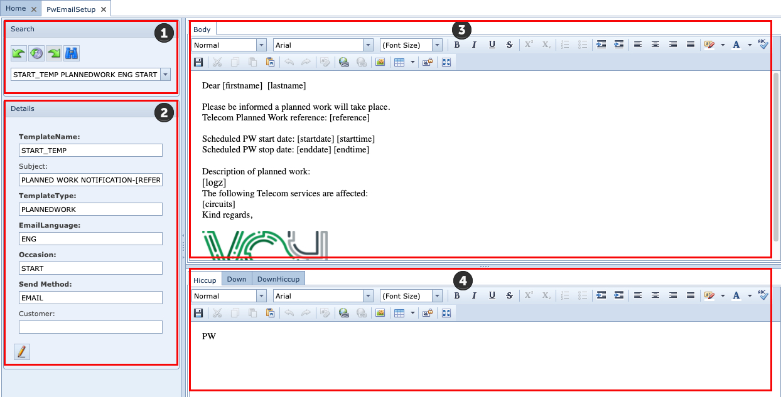This screenshot has height=397, width=781.
Task: Switch to the Home tab
Action: pyautogui.click(x=16, y=9)
